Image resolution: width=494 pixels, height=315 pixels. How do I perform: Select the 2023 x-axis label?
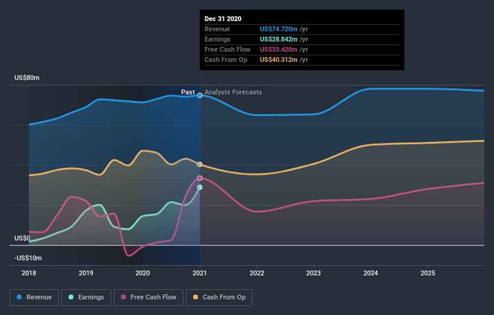click(x=314, y=273)
